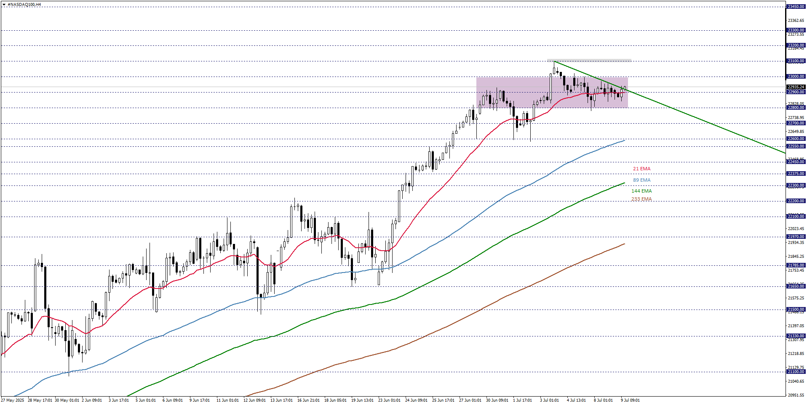Select the 89 EMA legend label
This screenshot has width=807, height=405.
(641, 180)
